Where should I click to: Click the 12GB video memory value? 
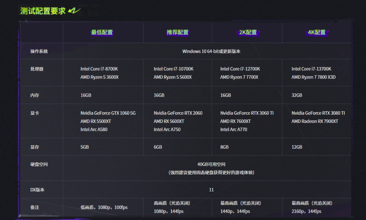tap(297, 147)
